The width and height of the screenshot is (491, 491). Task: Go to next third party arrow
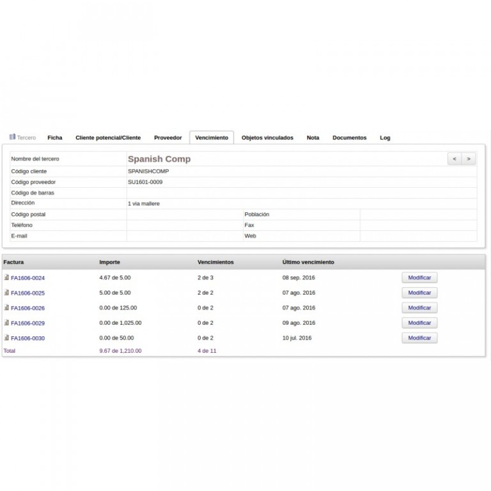pyautogui.click(x=469, y=159)
